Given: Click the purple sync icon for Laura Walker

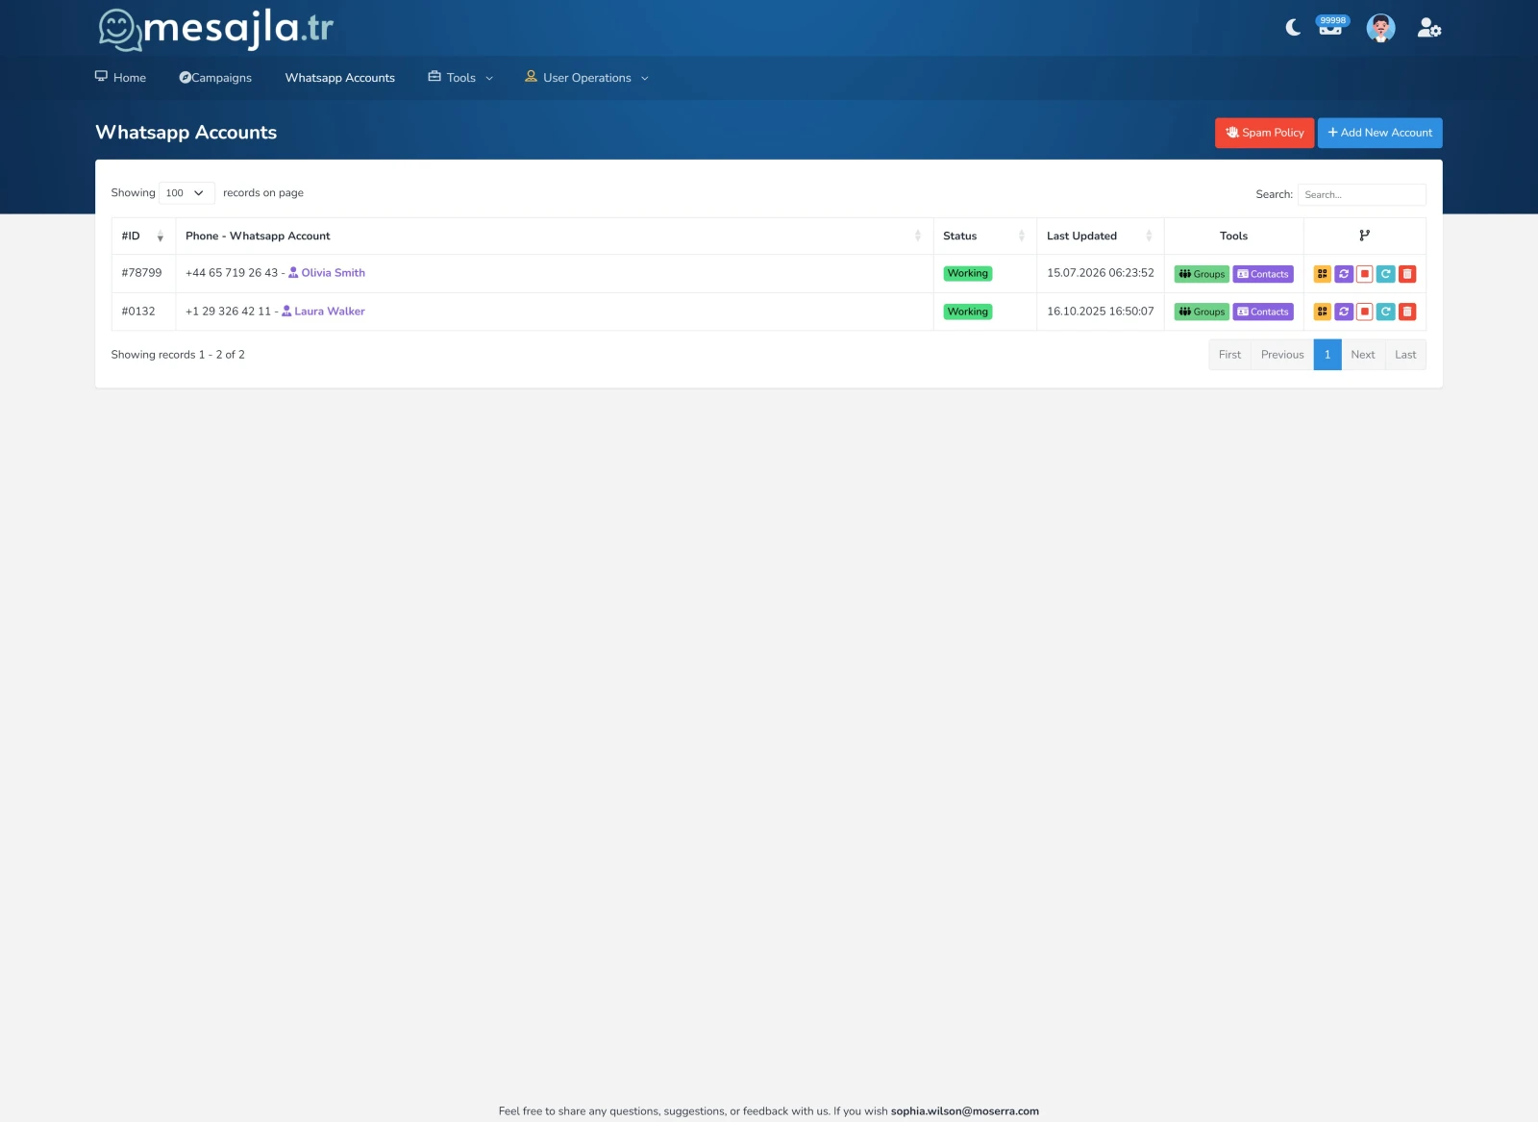Looking at the screenshot, I should pos(1344,312).
